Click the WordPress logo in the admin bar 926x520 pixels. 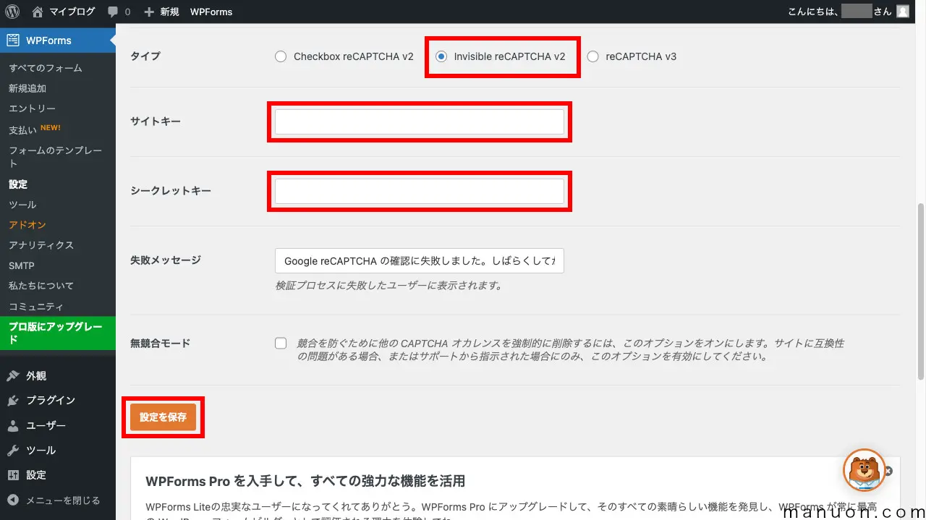coord(11,11)
